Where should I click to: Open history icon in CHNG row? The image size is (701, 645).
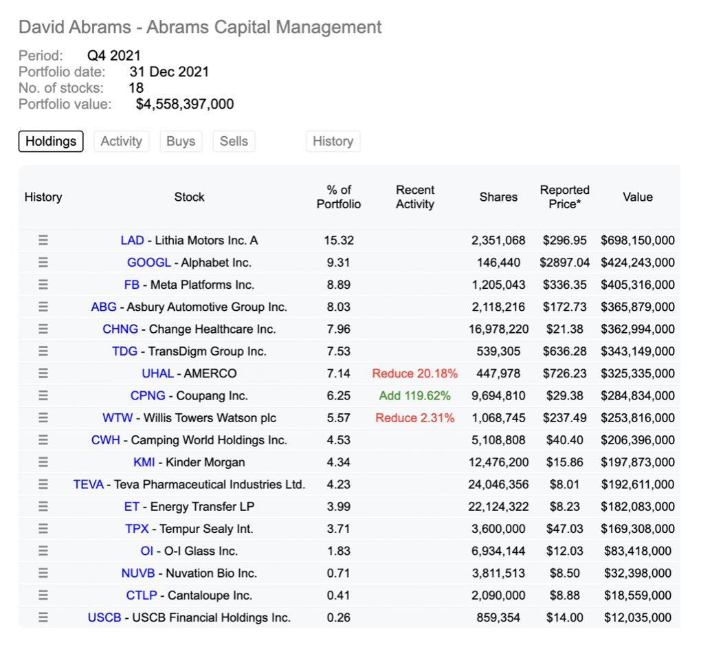[x=43, y=329]
